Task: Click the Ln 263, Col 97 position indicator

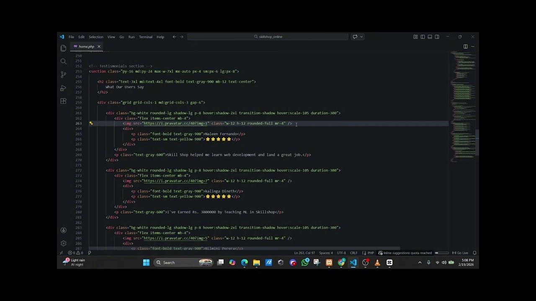Action: [x=304, y=253]
